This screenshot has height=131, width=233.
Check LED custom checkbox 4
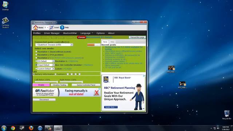(x=79, y=74)
